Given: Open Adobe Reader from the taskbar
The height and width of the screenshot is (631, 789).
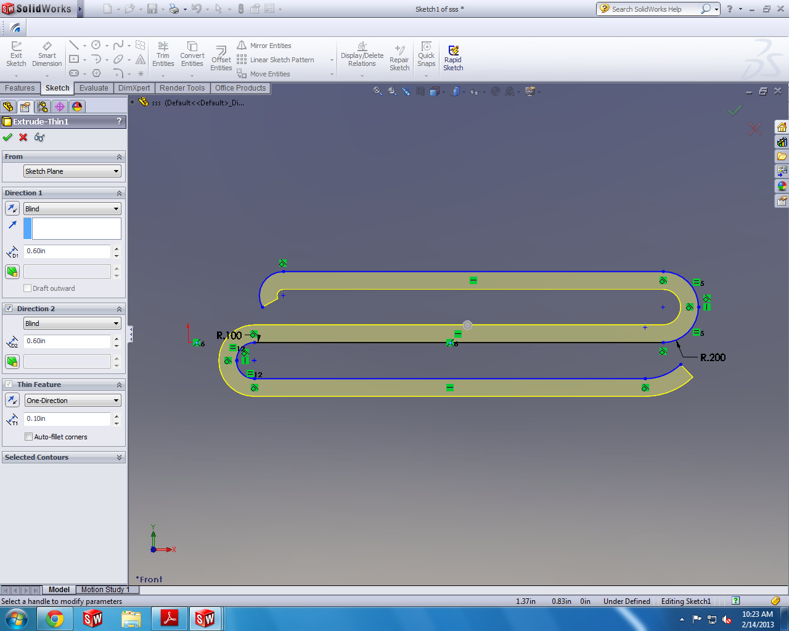Looking at the screenshot, I should [x=169, y=619].
